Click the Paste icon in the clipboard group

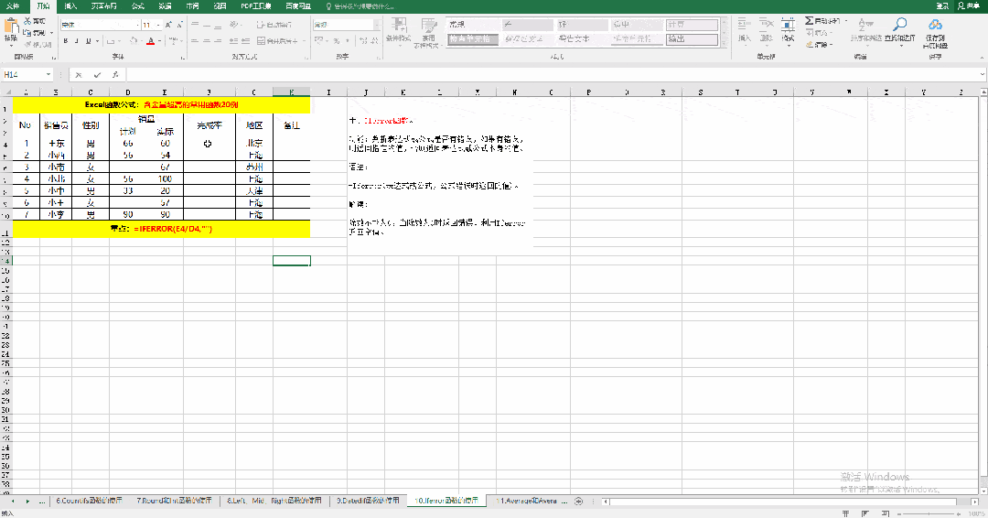(x=11, y=27)
